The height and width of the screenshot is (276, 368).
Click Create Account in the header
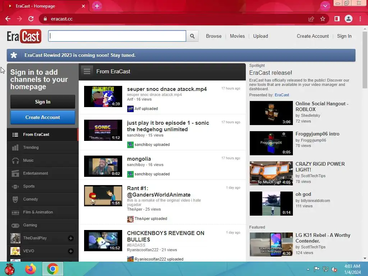click(x=313, y=36)
